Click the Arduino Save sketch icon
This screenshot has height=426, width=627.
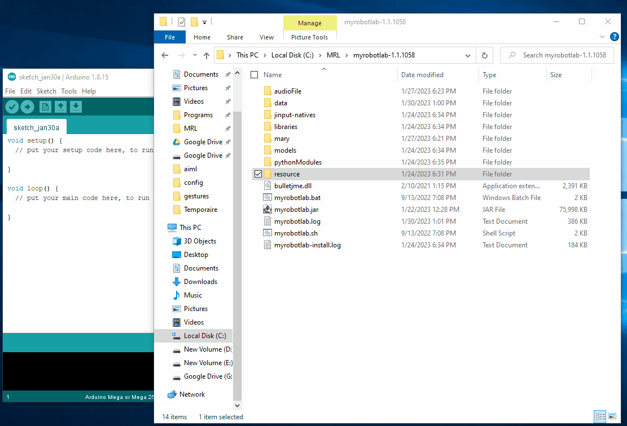click(x=76, y=106)
